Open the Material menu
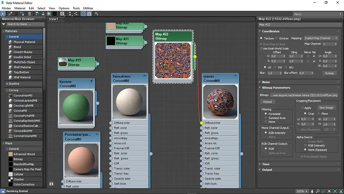 [20, 8]
